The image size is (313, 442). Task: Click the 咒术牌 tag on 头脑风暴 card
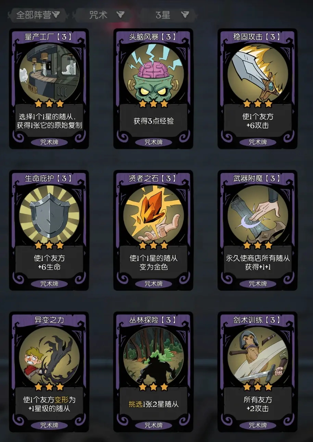[153, 142]
